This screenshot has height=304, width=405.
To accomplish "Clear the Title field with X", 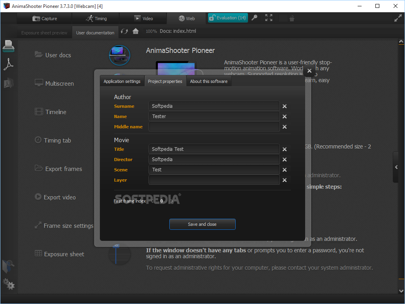I will [284, 149].
